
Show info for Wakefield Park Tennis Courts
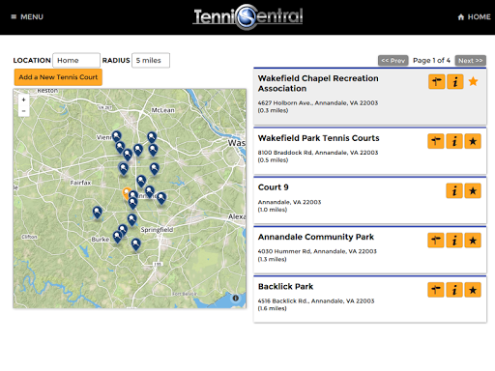coord(454,141)
